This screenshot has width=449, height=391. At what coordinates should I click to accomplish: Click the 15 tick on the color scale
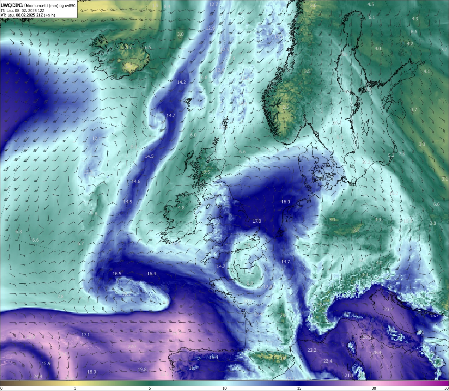coord(299,388)
